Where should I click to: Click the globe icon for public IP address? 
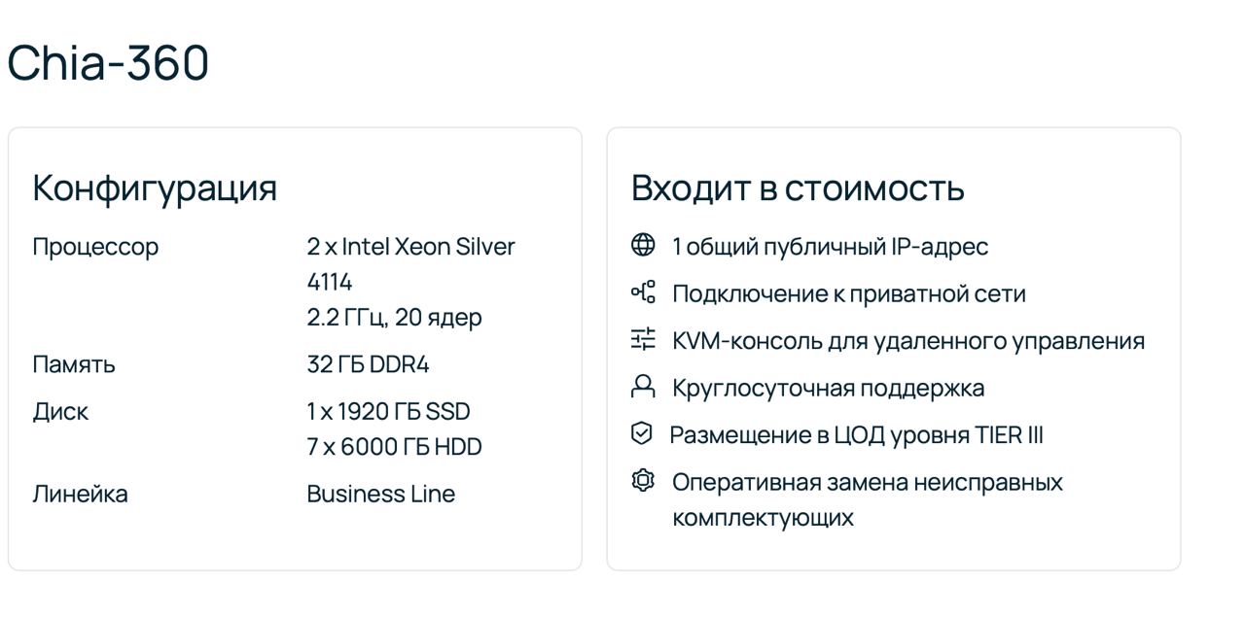(643, 245)
